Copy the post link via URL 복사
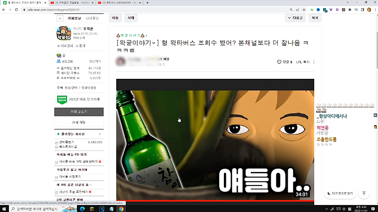The image size is (378, 212). pos(302,62)
